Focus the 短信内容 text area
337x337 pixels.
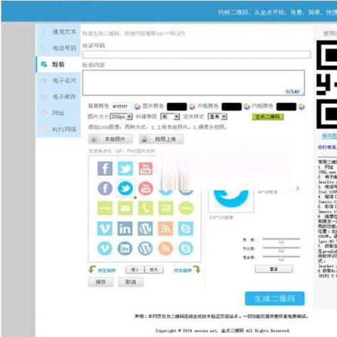[x=193, y=83]
